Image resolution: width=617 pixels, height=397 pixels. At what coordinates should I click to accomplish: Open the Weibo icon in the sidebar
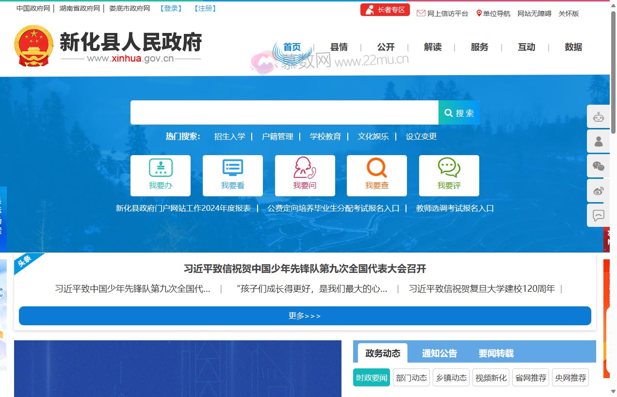point(598,191)
